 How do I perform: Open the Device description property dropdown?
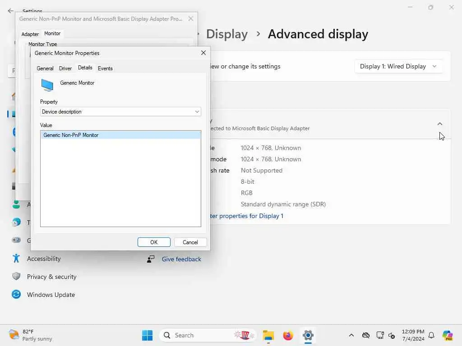(x=120, y=112)
